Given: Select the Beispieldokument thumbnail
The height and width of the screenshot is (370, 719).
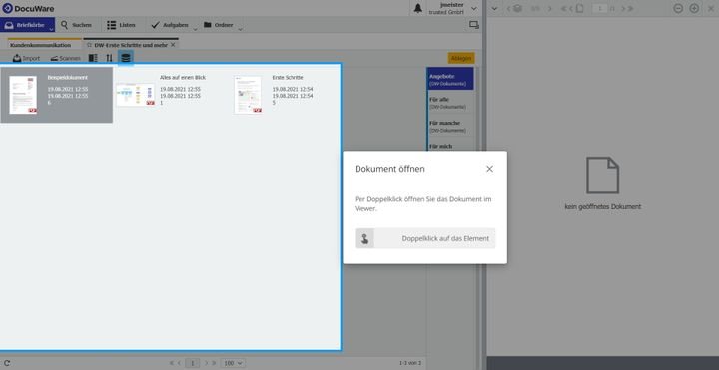Looking at the screenshot, I should click(23, 95).
